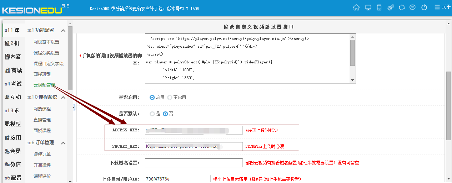The width and height of the screenshot is (452, 183).
Task: Collapse the sidebar with the arrow handle
Action: pos(74,108)
